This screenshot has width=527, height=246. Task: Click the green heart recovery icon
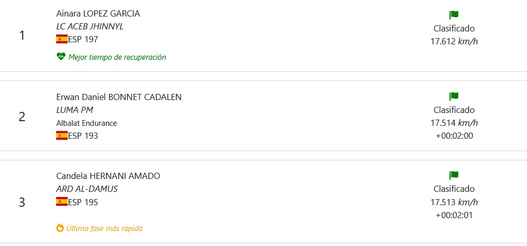61,57
